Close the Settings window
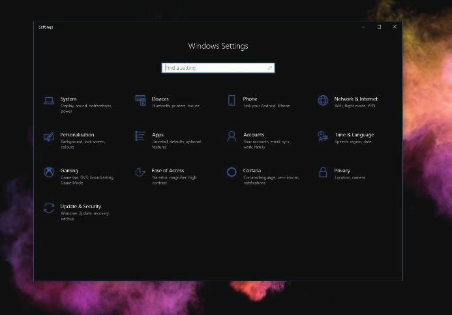This screenshot has height=315, width=452. 395,27
